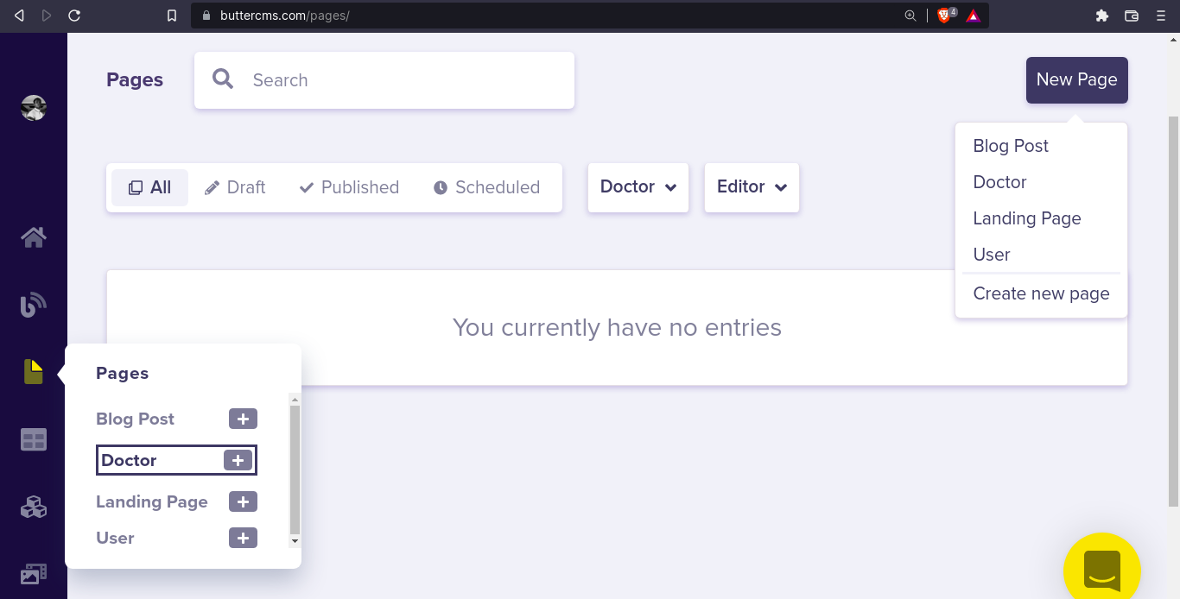
Task: Add a new Blog Post with plus icon
Action: 243,419
